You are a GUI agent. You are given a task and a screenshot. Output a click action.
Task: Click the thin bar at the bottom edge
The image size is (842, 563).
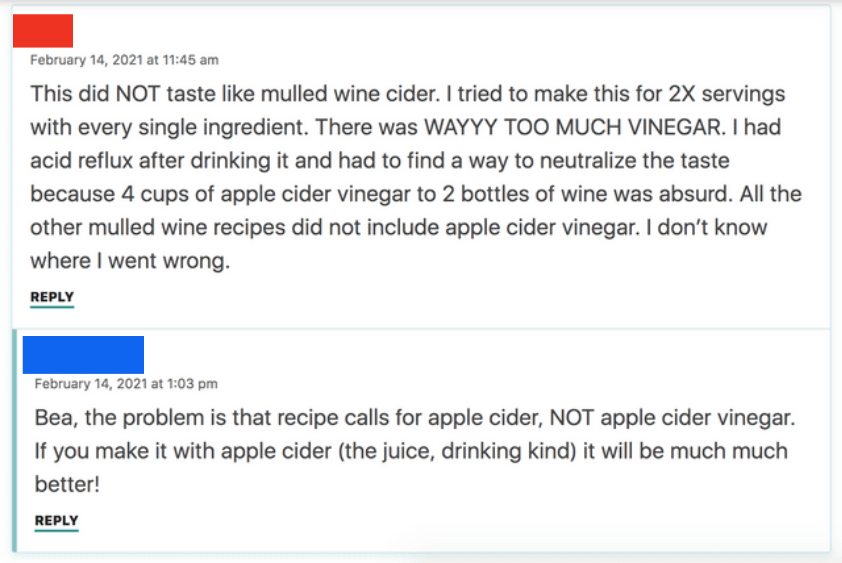(x=421, y=559)
